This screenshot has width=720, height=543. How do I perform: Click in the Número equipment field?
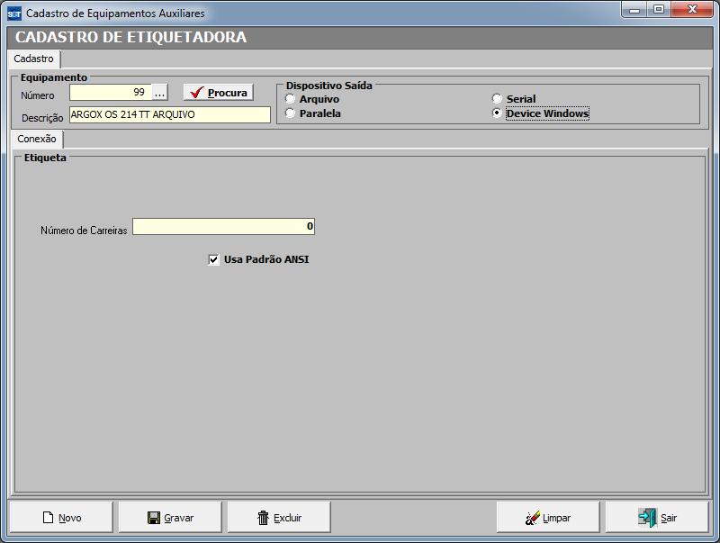click(x=110, y=92)
